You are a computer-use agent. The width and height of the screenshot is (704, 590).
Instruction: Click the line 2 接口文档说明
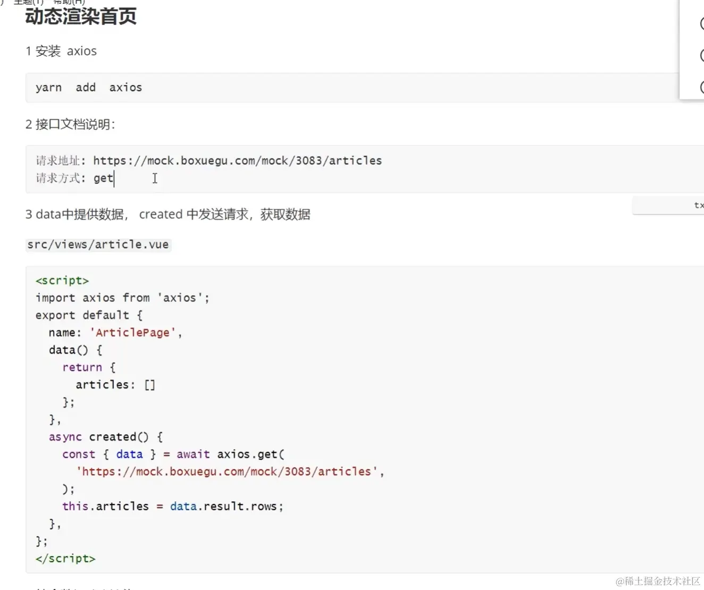coord(70,124)
